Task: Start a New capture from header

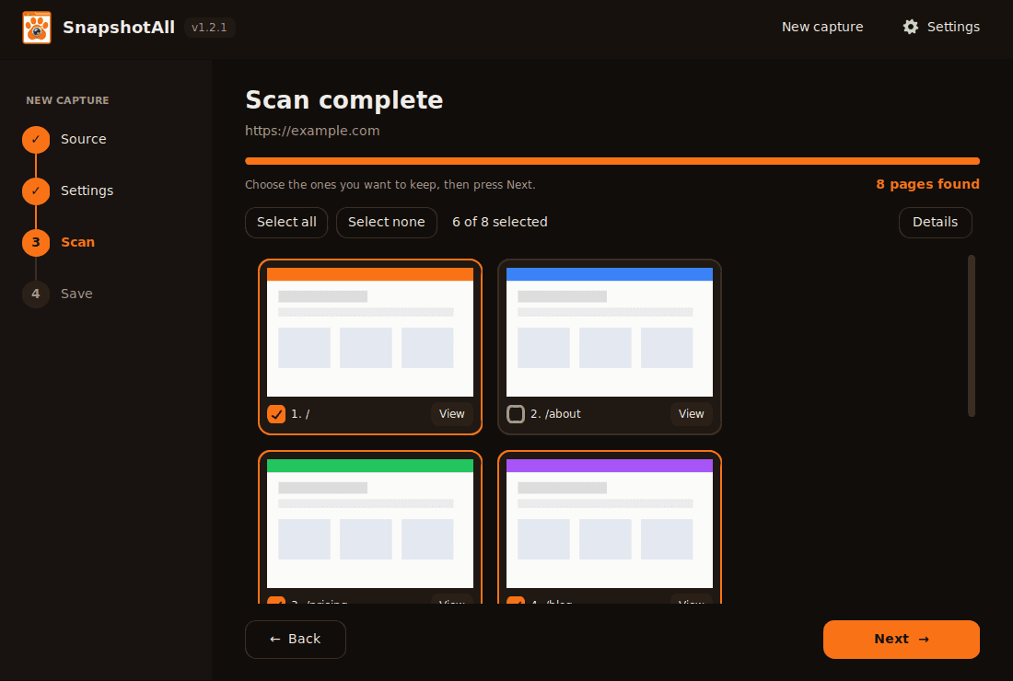Action: [821, 27]
